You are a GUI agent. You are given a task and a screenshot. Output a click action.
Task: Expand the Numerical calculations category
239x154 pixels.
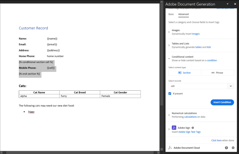169,115
